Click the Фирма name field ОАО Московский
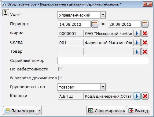 [x=108, y=33]
